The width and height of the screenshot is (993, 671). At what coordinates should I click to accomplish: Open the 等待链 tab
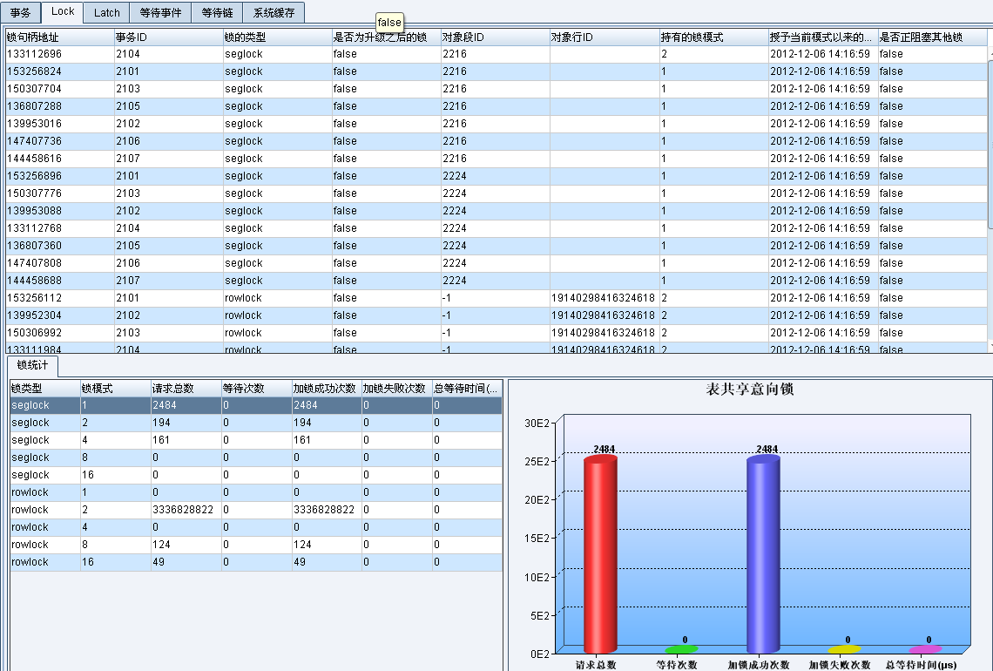tap(217, 13)
